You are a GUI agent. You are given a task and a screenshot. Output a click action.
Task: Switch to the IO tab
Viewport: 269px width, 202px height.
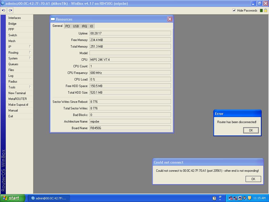click(91, 26)
